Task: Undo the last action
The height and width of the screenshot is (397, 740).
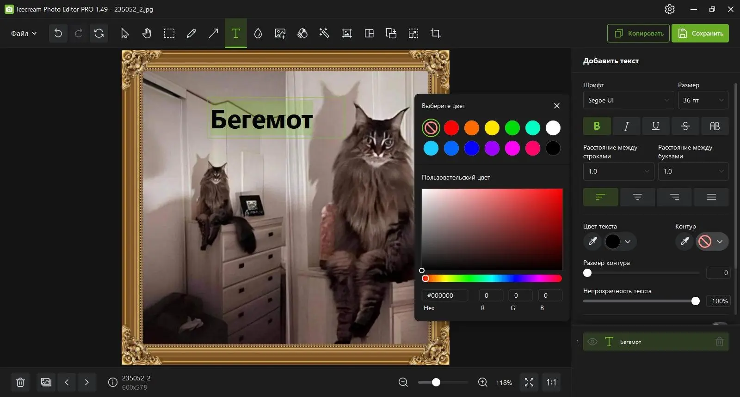Action: pyautogui.click(x=58, y=33)
